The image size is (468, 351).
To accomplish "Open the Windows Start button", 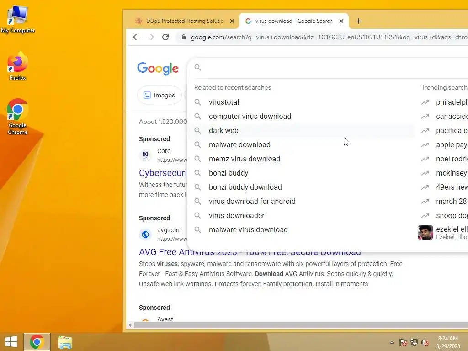I will coord(11,342).
